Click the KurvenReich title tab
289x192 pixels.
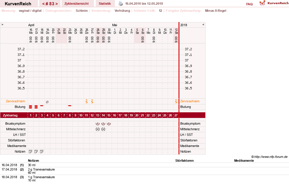coord(18,4)
